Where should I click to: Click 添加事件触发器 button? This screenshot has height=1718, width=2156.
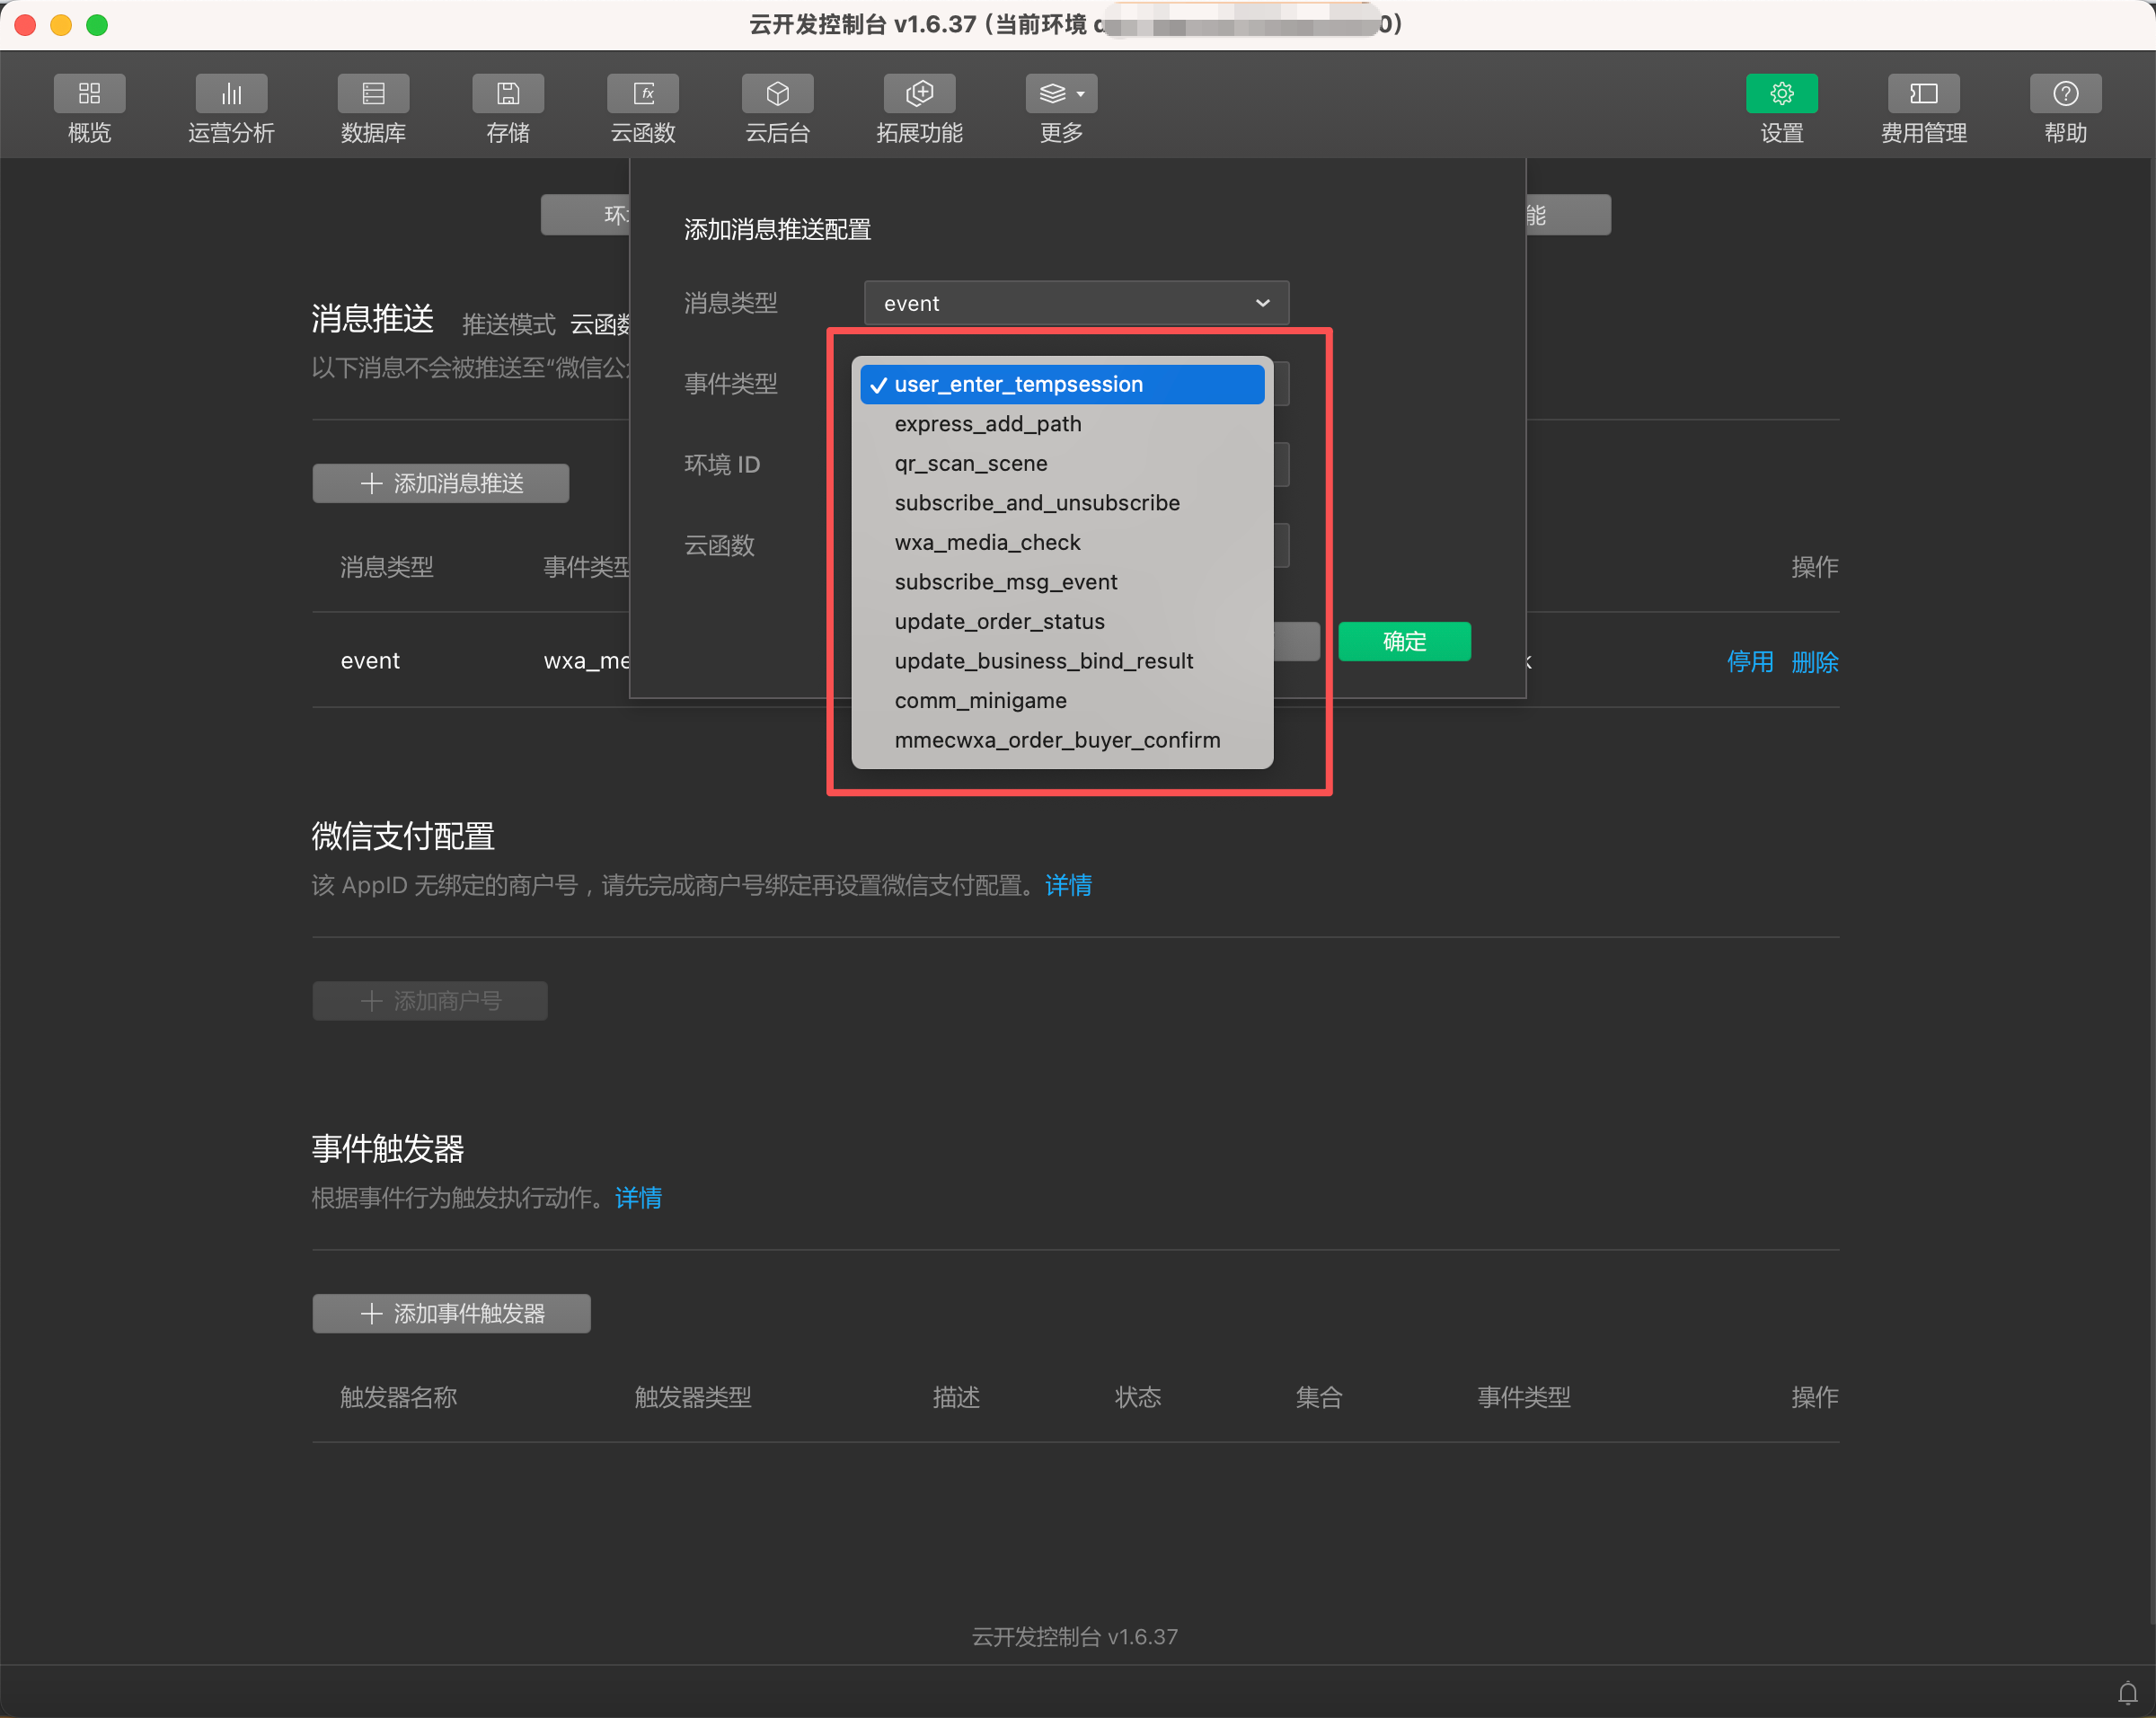coord(451,1313)
